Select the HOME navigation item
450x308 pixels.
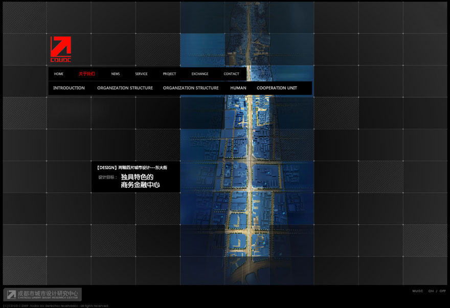(x=58, y=74)
